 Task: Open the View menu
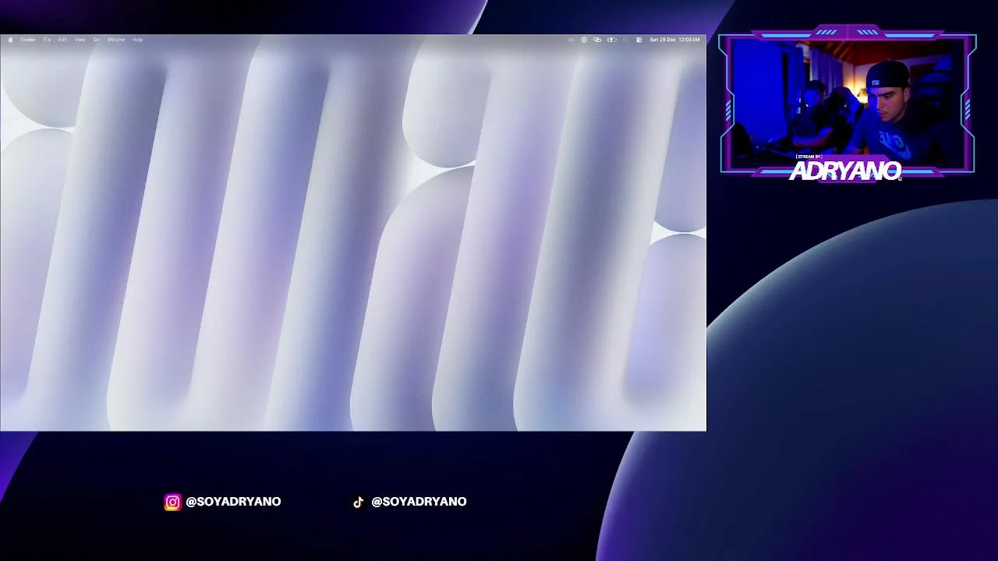pyautogui.click(x=80, y=40)
